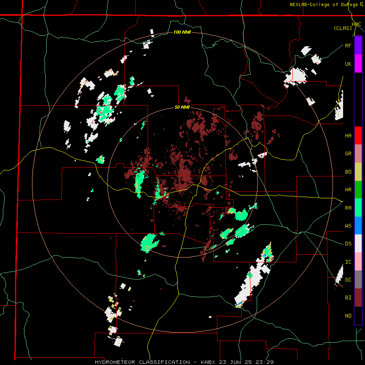Click the GR legend color swatch
This screenshot has height=365, width=365.
click(358, 154)
